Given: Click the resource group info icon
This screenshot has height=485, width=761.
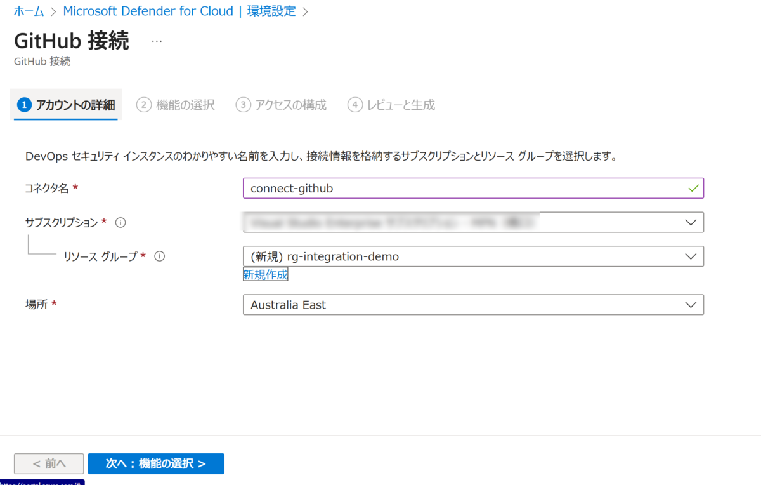Looking at the screenshot, I should point(159,256).
